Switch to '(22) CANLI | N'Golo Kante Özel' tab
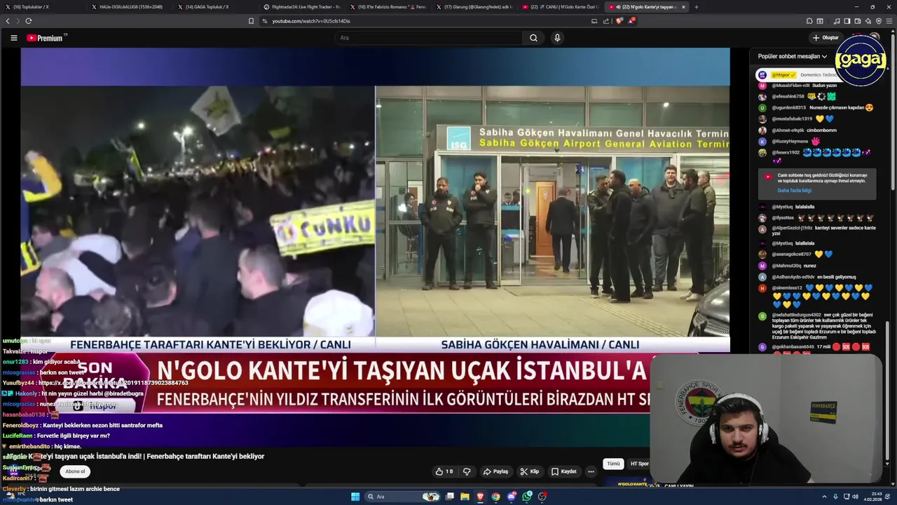The height and width of the screenshot is (505, 897). point(559,7)
